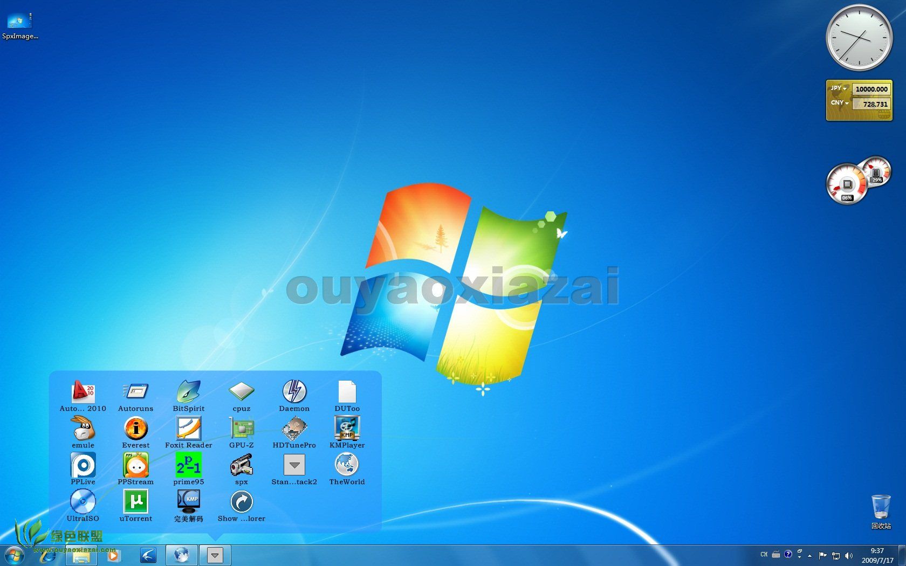Open the Stan...tack2 stack item
The height and width of the screenshot is (566, 906).
(x=294, y=470)
